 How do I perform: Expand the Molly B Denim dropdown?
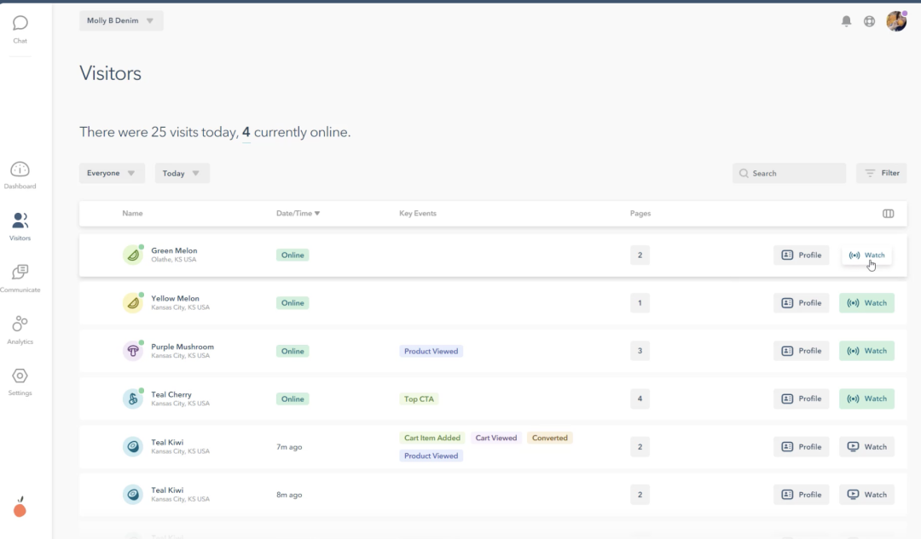coord(121,21)
